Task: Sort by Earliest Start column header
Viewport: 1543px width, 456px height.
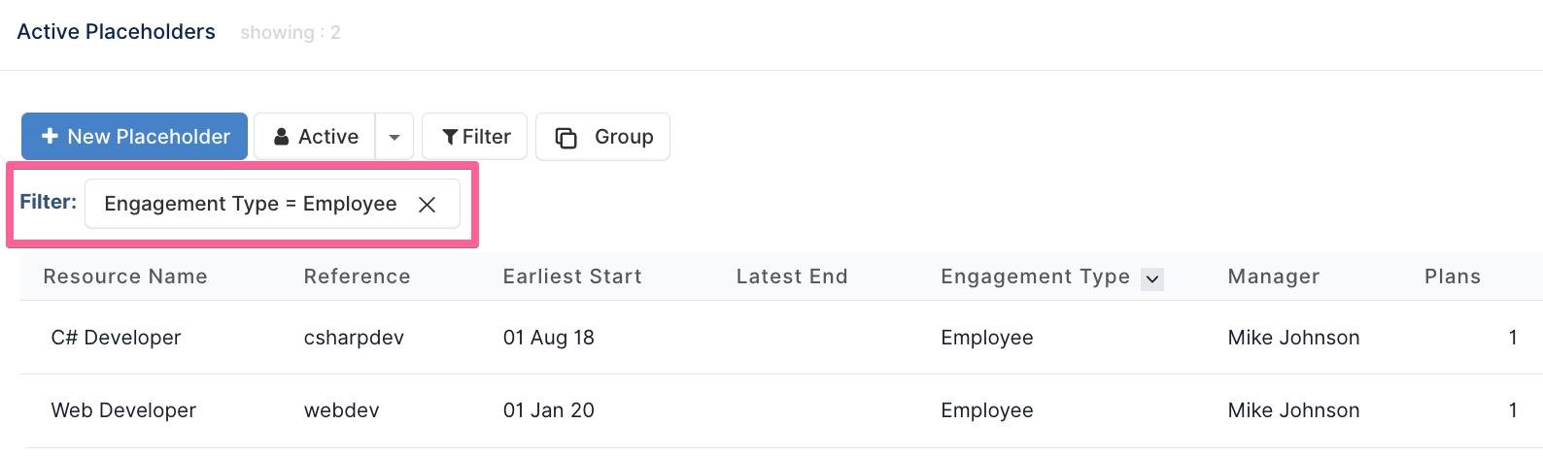Action: [572, 277]
